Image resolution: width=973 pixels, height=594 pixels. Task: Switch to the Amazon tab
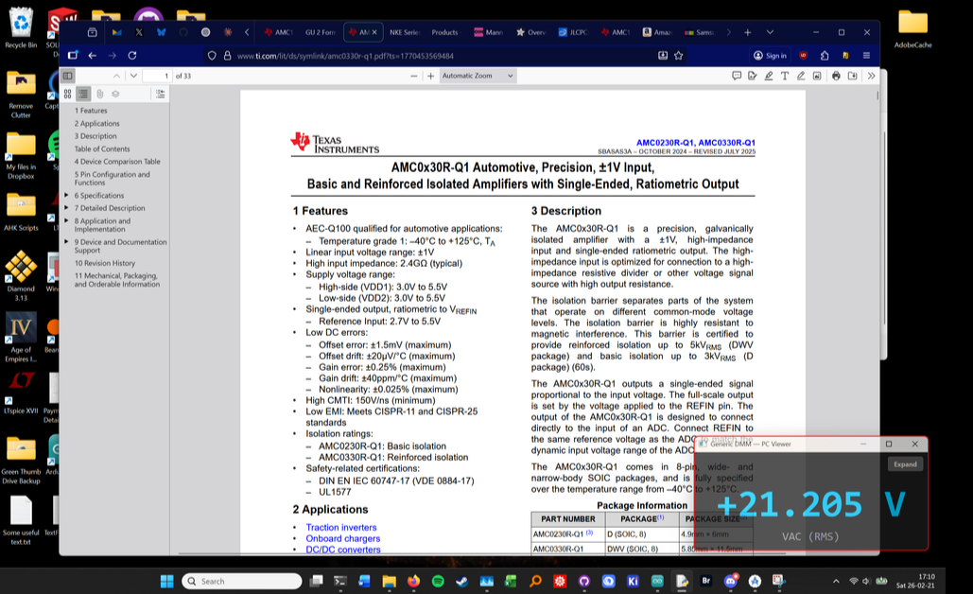click(657, 32)
